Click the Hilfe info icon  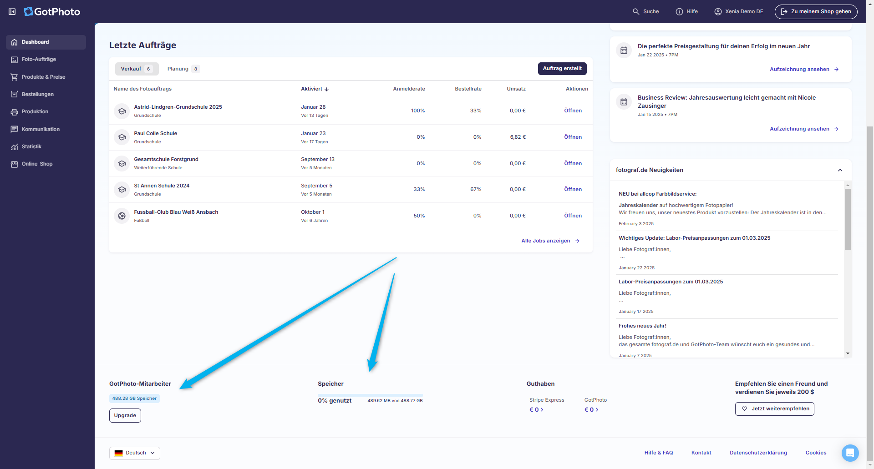coord(679,11)
